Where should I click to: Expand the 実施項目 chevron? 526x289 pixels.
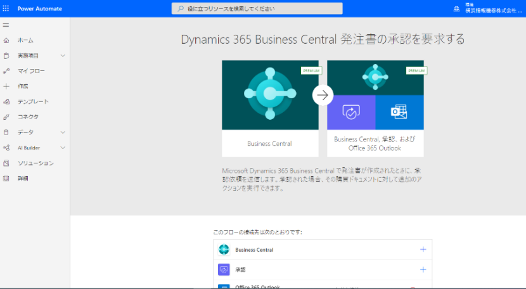click(x=63, y=56)
